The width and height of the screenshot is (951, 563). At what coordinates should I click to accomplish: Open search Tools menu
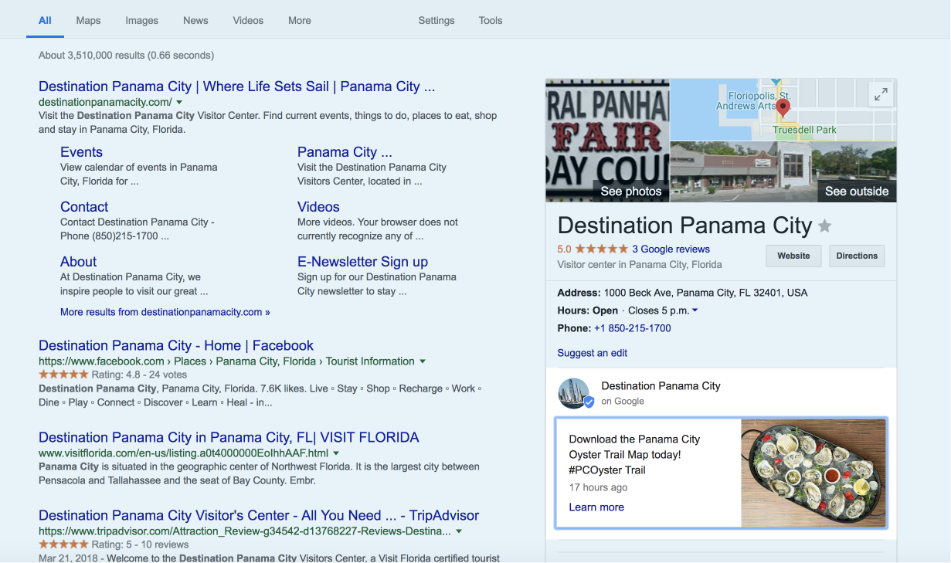(491, 21)
